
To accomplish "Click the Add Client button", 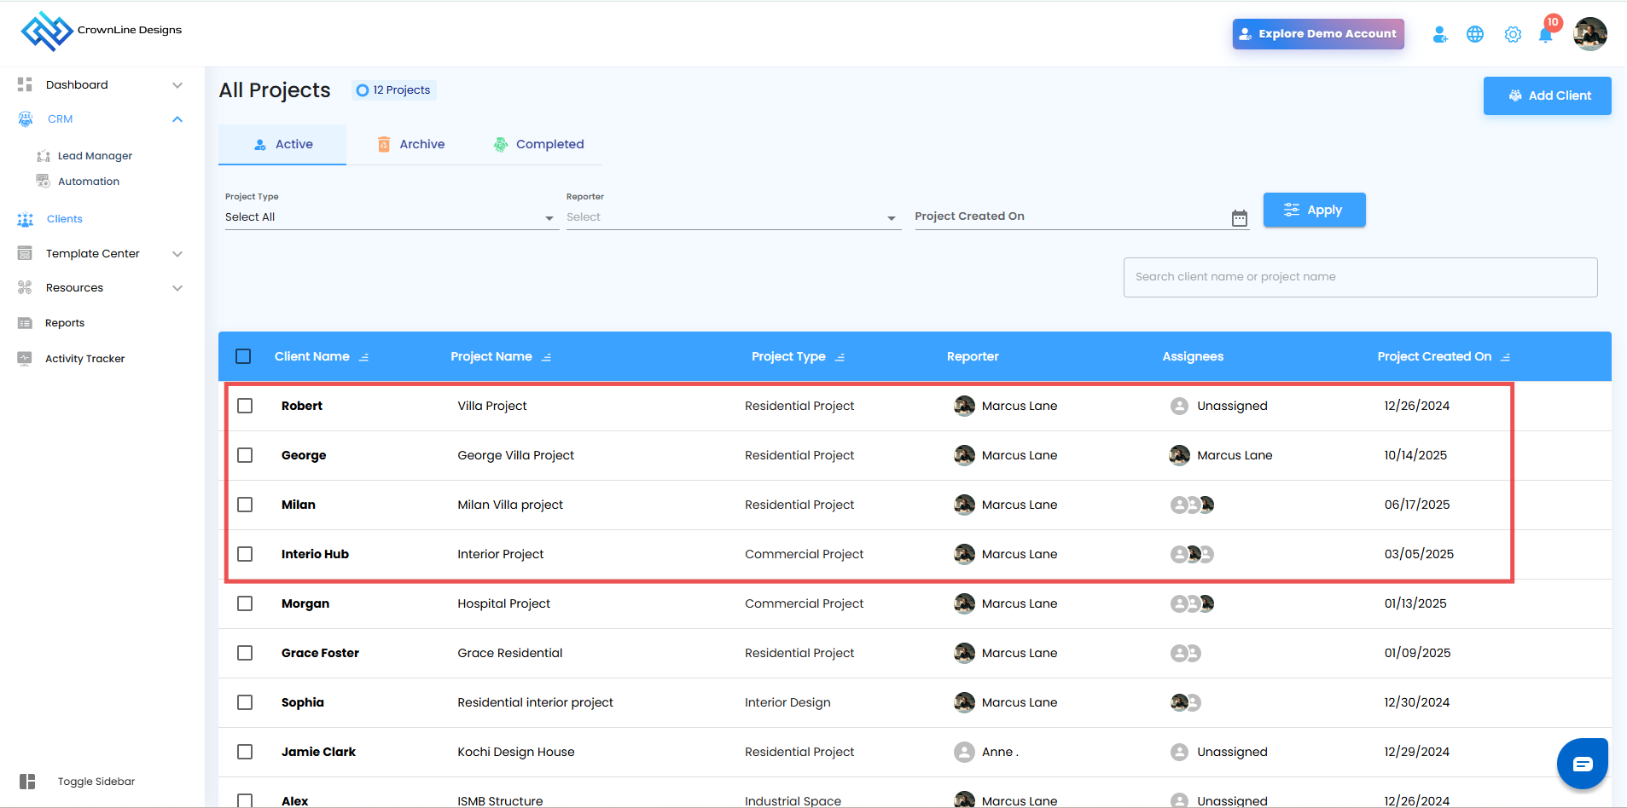I will [1547, 96].
